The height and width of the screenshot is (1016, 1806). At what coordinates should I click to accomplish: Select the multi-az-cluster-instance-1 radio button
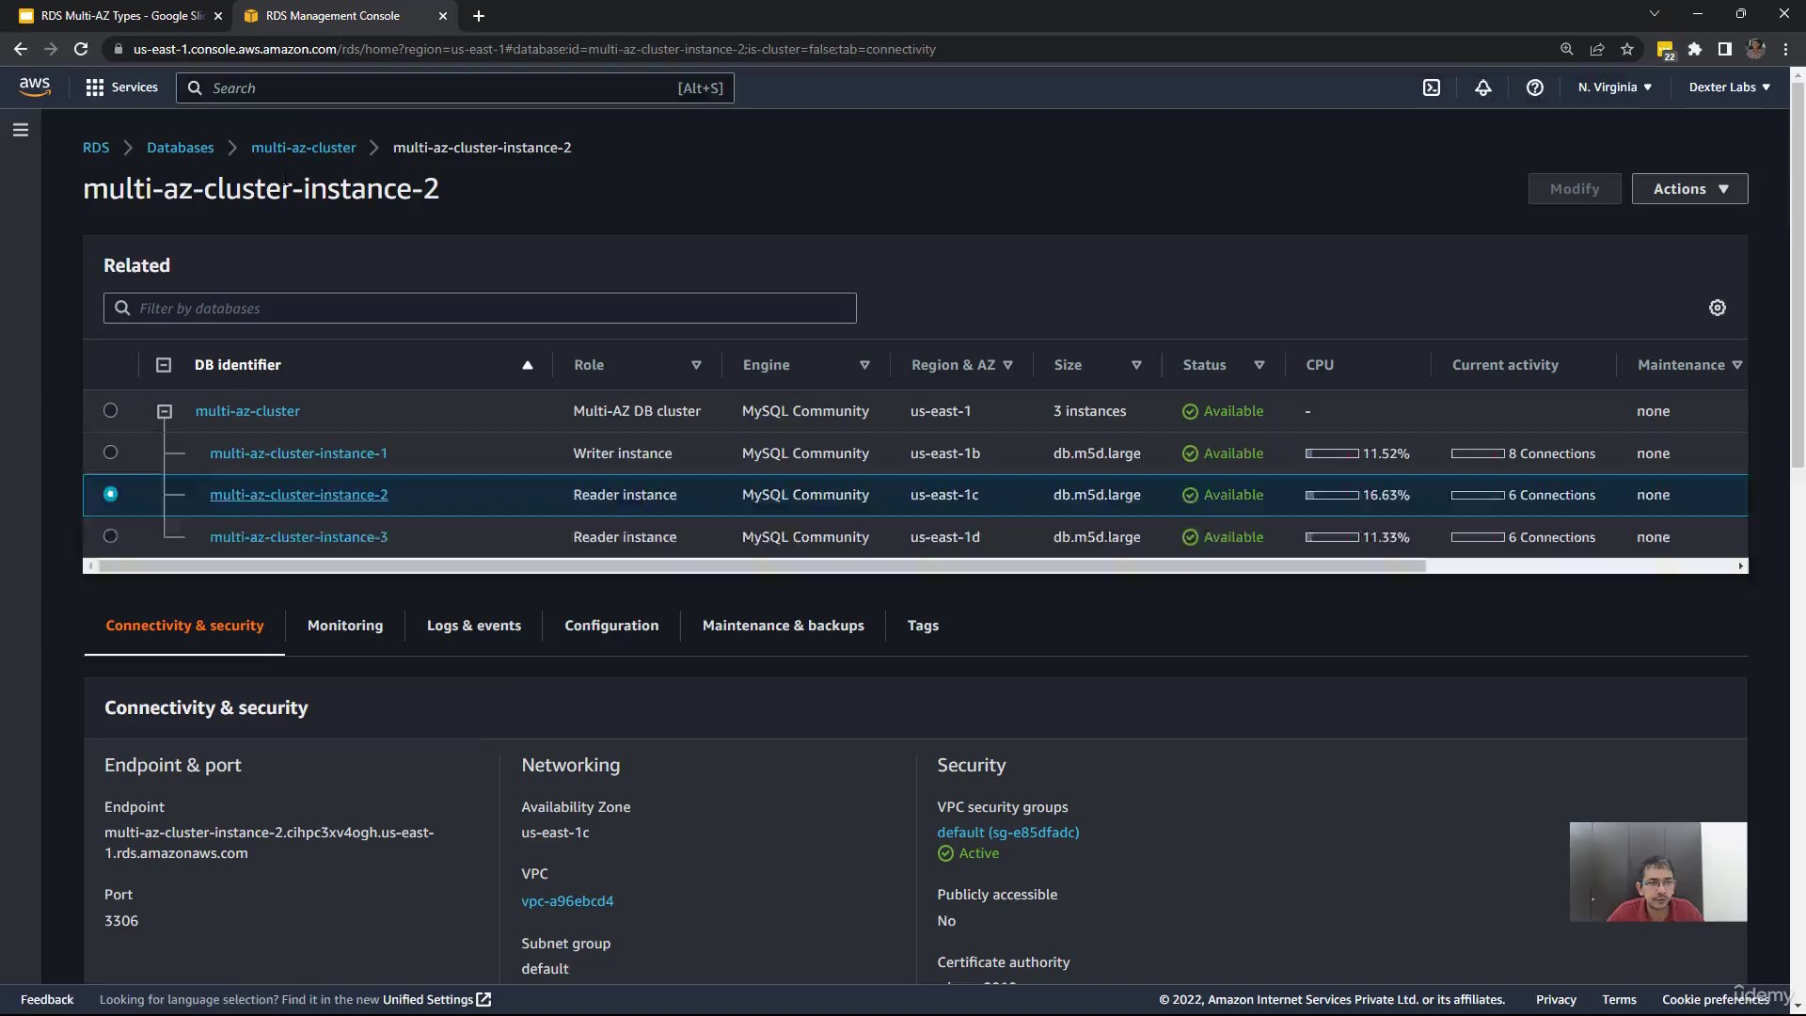point(110,452)
